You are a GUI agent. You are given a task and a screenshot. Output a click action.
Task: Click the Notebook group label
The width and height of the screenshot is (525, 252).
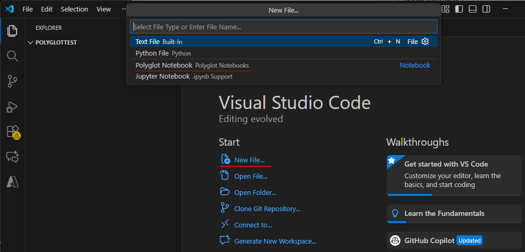(x=415, y=65)
